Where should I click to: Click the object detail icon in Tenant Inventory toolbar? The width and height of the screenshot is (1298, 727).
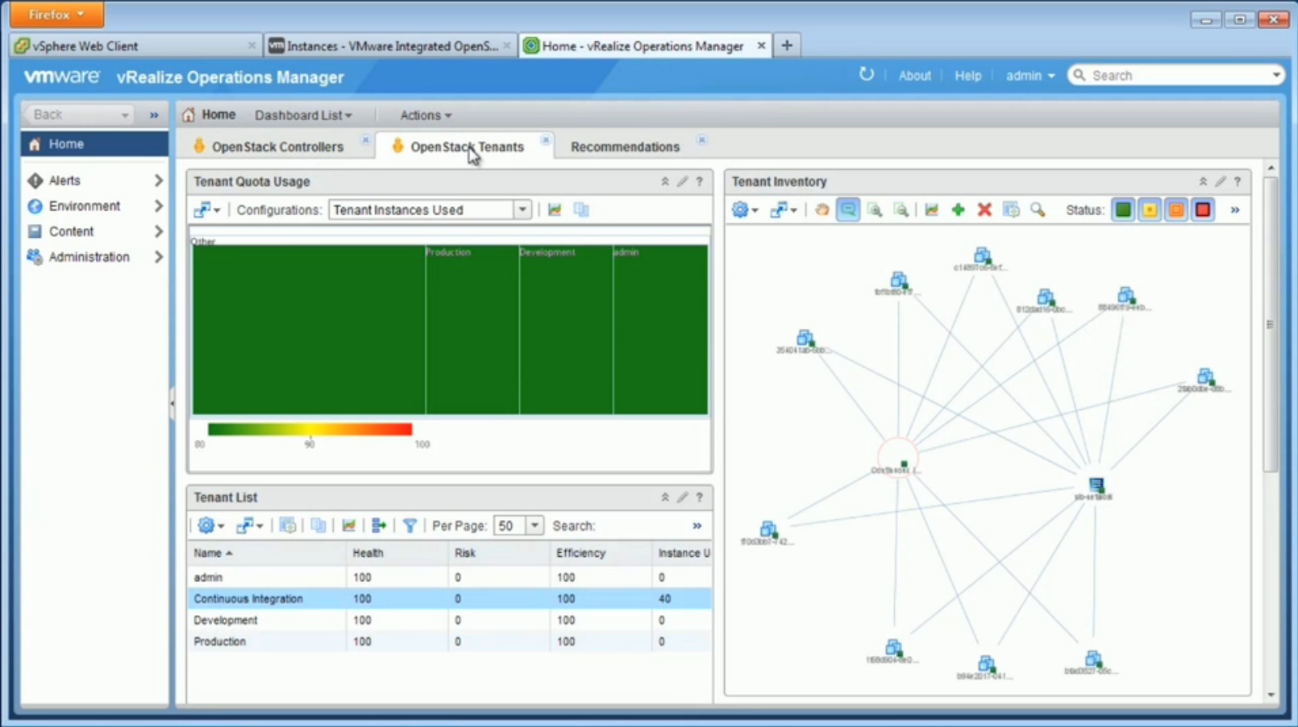tap(1011, 210)
